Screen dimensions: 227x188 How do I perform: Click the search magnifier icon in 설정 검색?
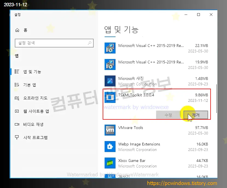coord(90,43)
